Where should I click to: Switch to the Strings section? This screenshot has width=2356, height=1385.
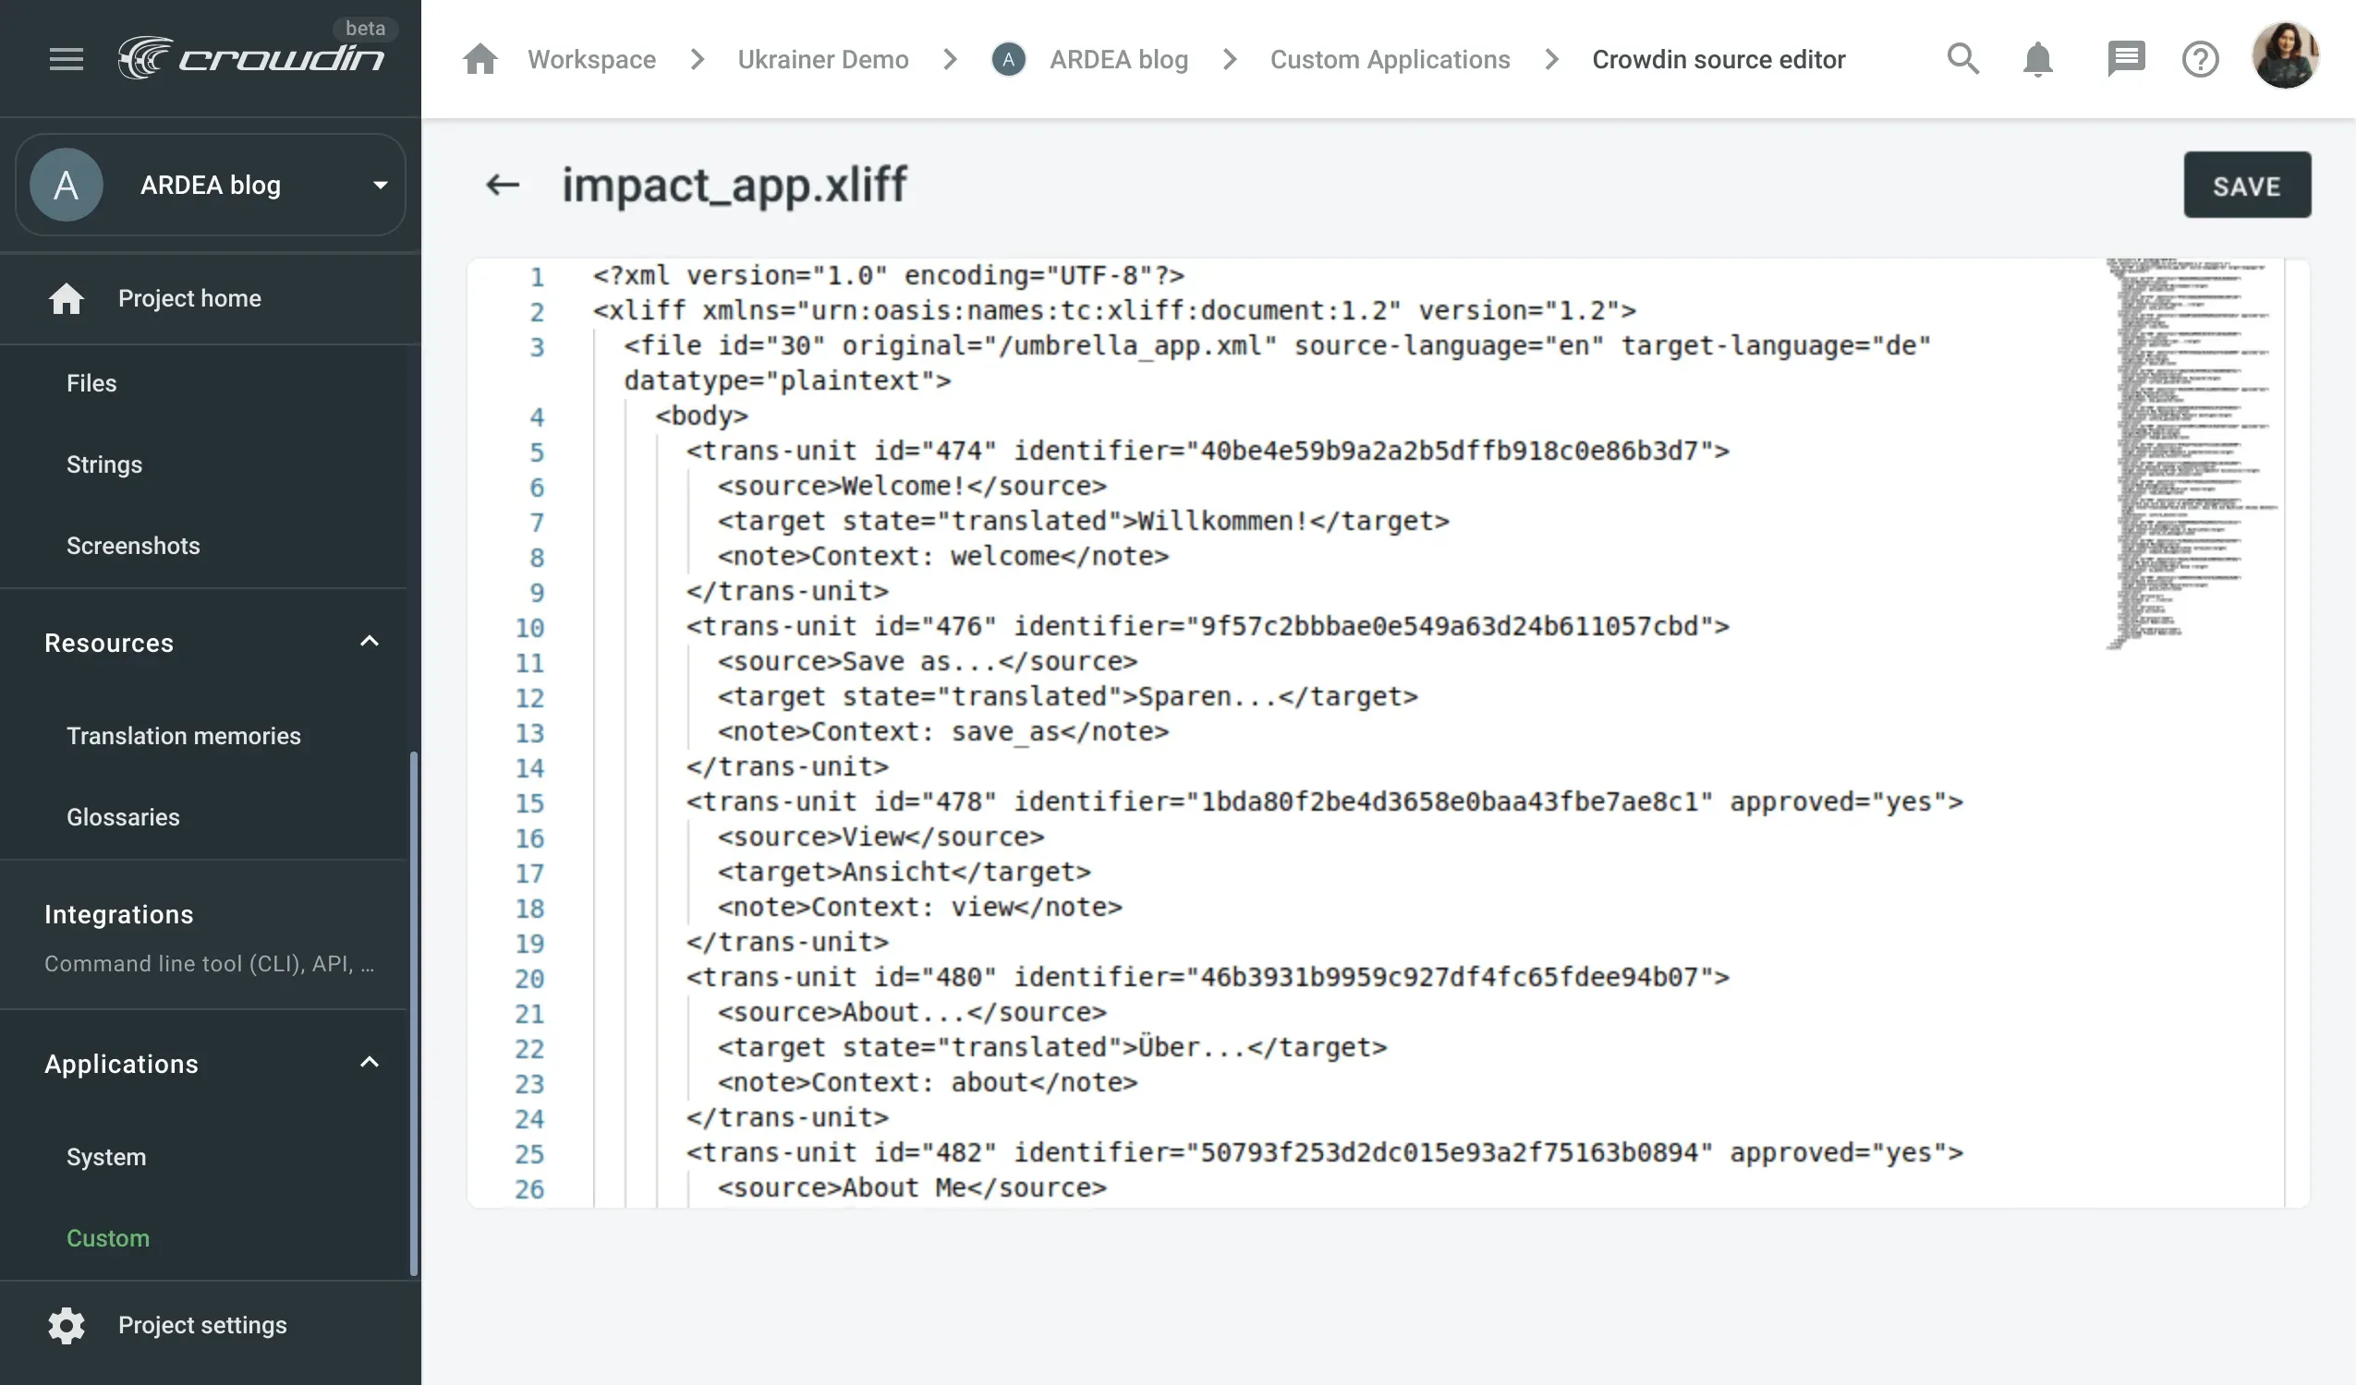[x=103, y=464]
